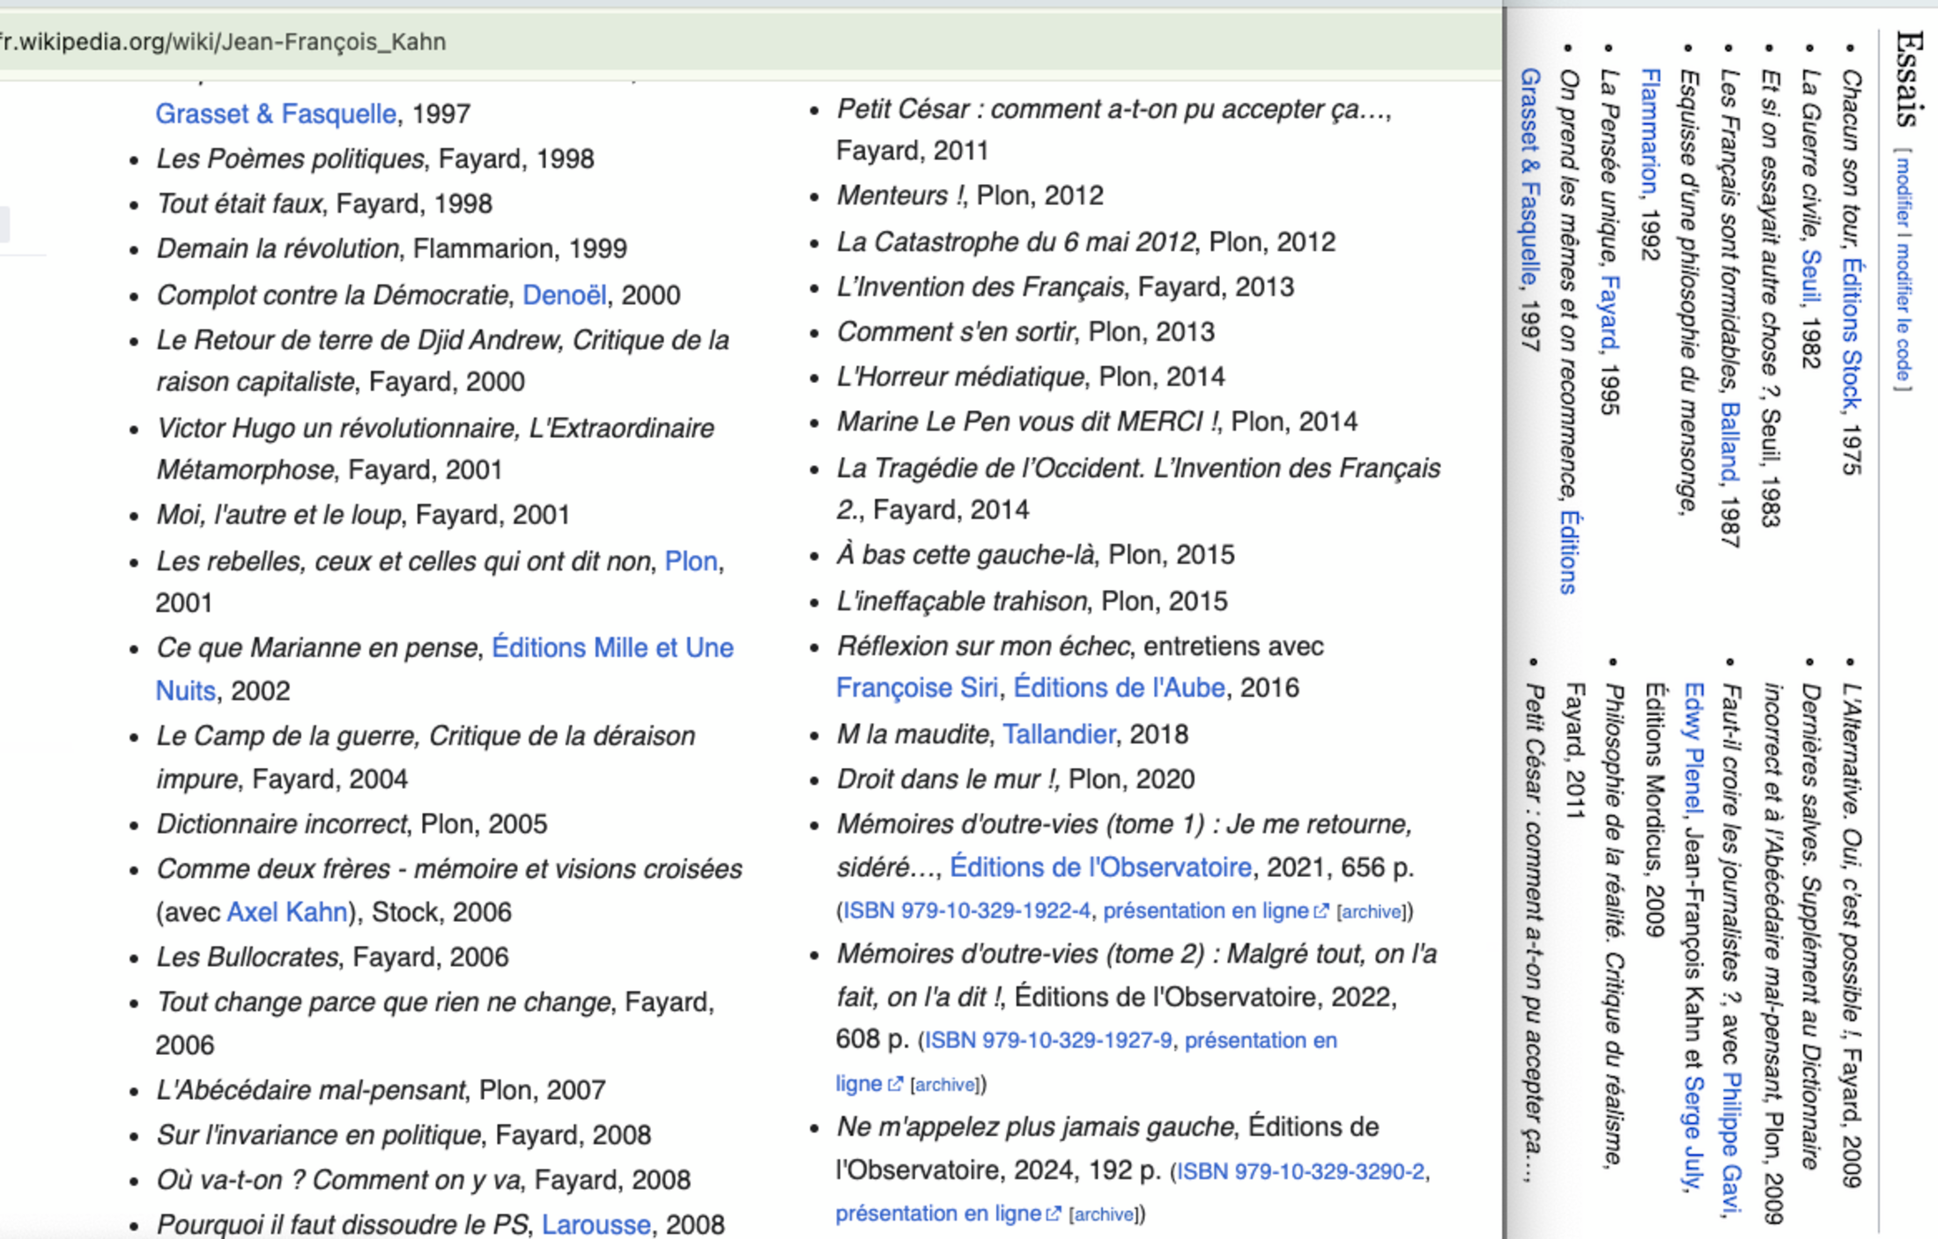
Task: Open archive link for Mémoires d'outre-vies tome 1
Action: (1370, 912)
